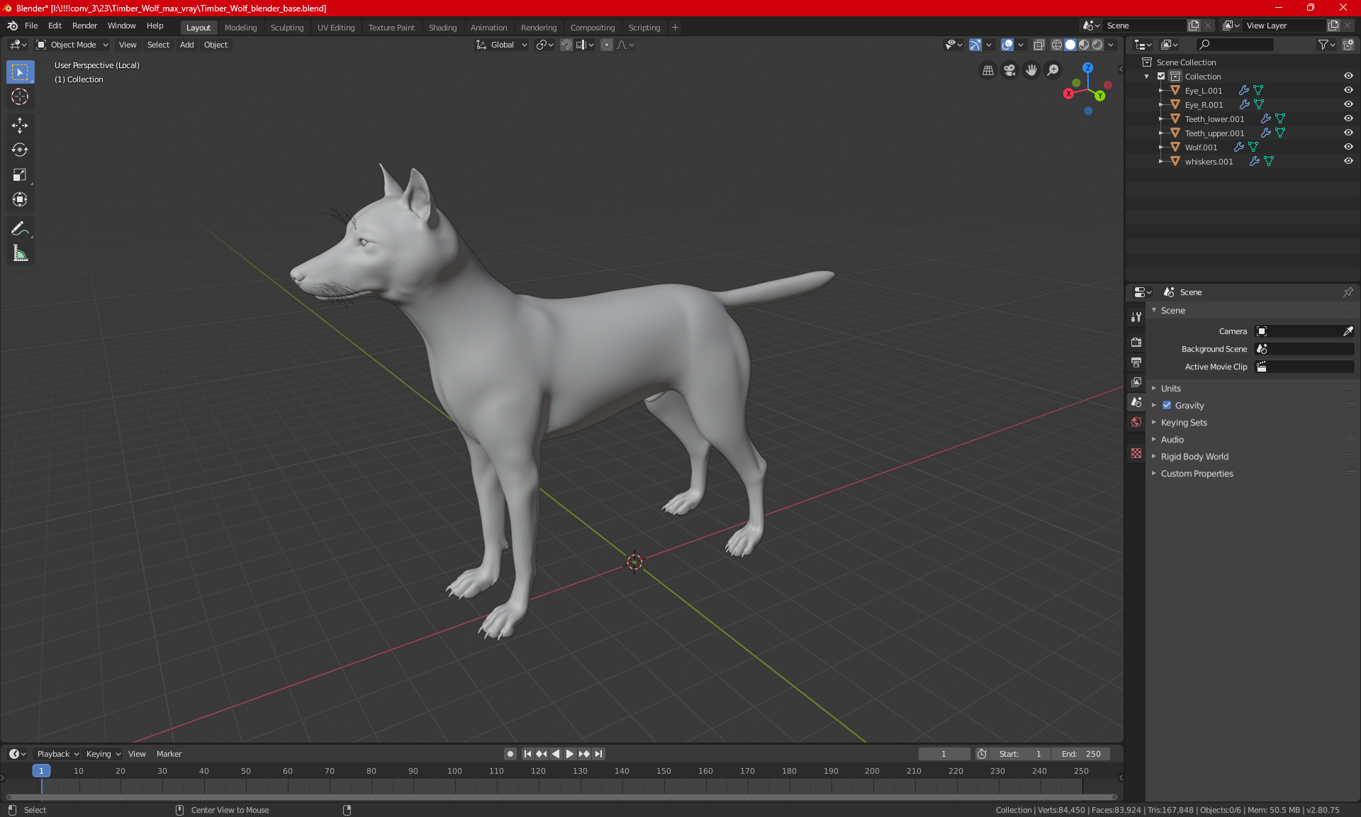Select the Select Box tool
The width and height of the screenshot is (1361, 817).
(20, 72)
